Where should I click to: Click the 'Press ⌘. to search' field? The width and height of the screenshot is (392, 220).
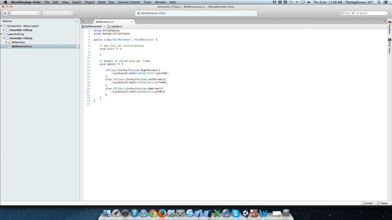tap(364, 13)
